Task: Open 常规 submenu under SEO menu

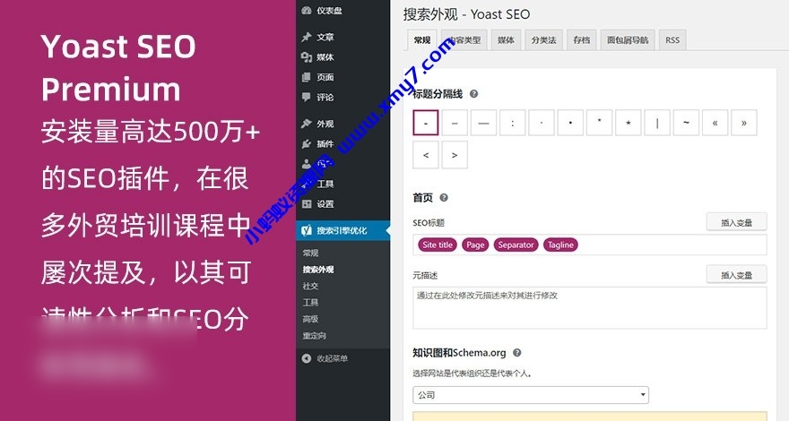Action: click(x=310, y=253)
